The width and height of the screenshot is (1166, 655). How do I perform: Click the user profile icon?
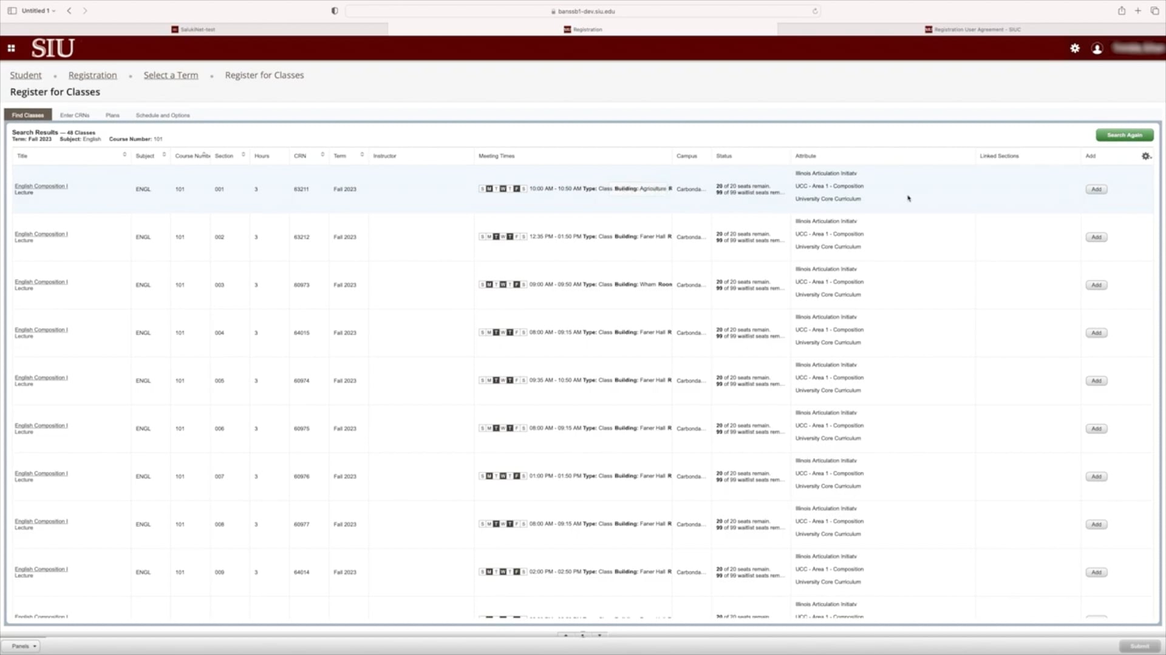1097,49
